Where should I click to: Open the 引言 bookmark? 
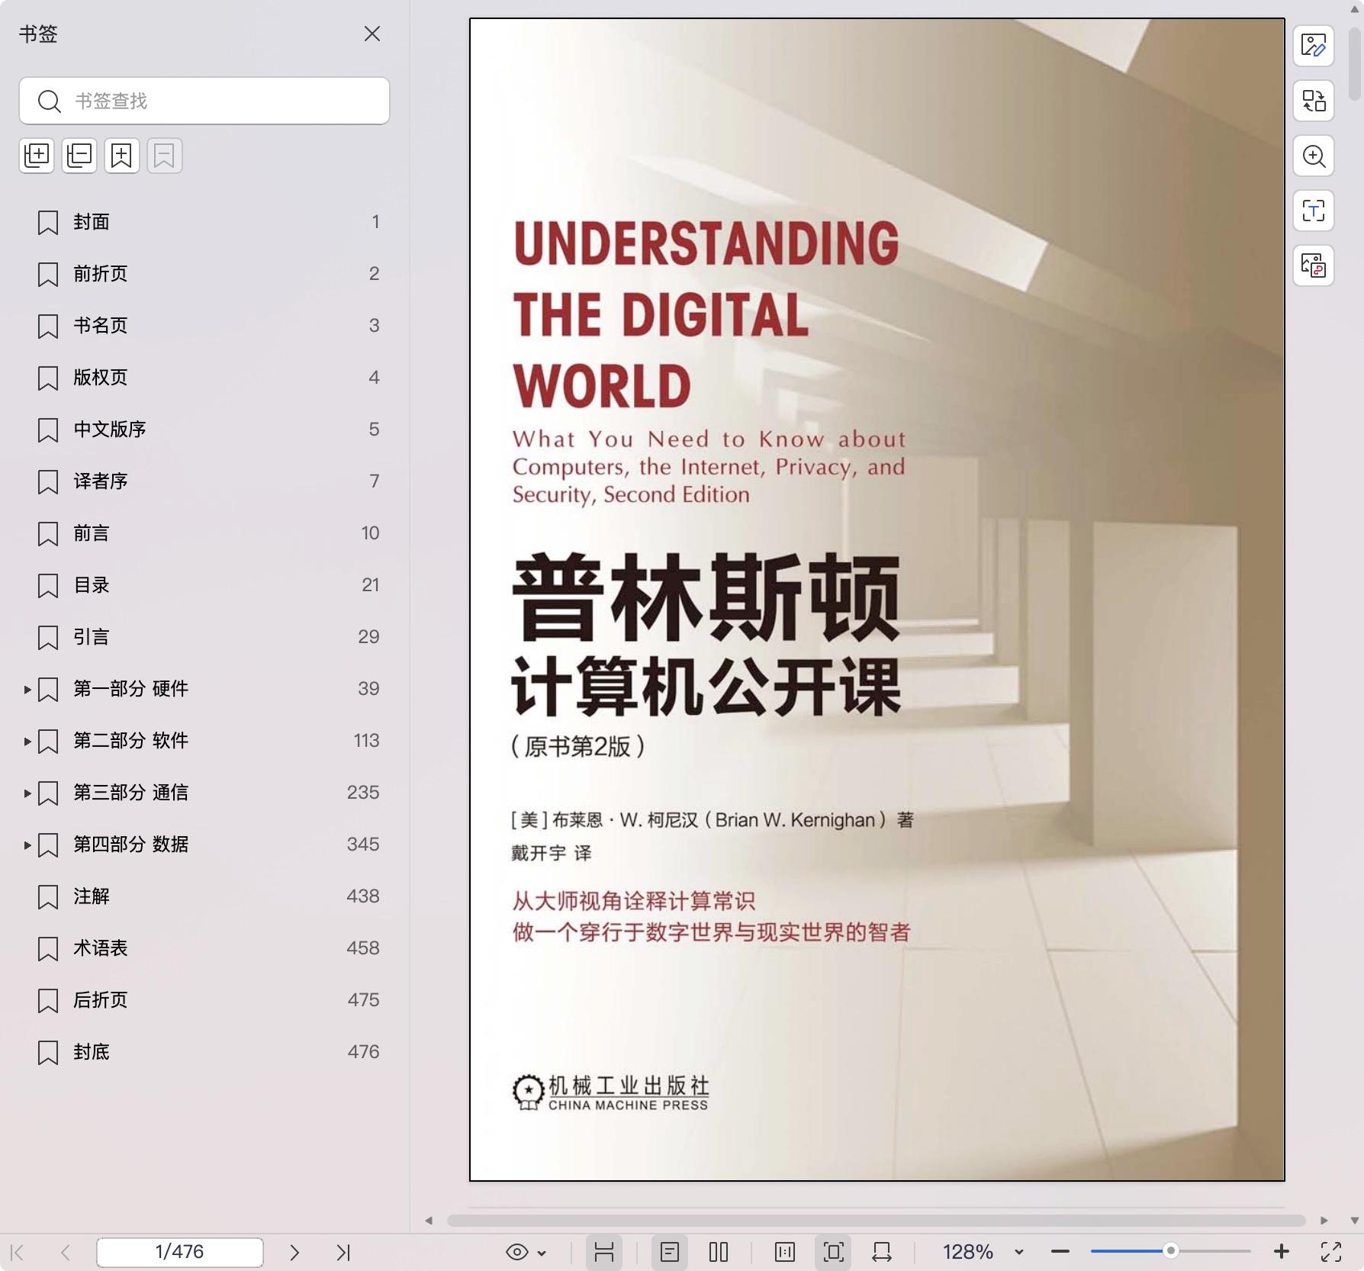click(204, 637)
